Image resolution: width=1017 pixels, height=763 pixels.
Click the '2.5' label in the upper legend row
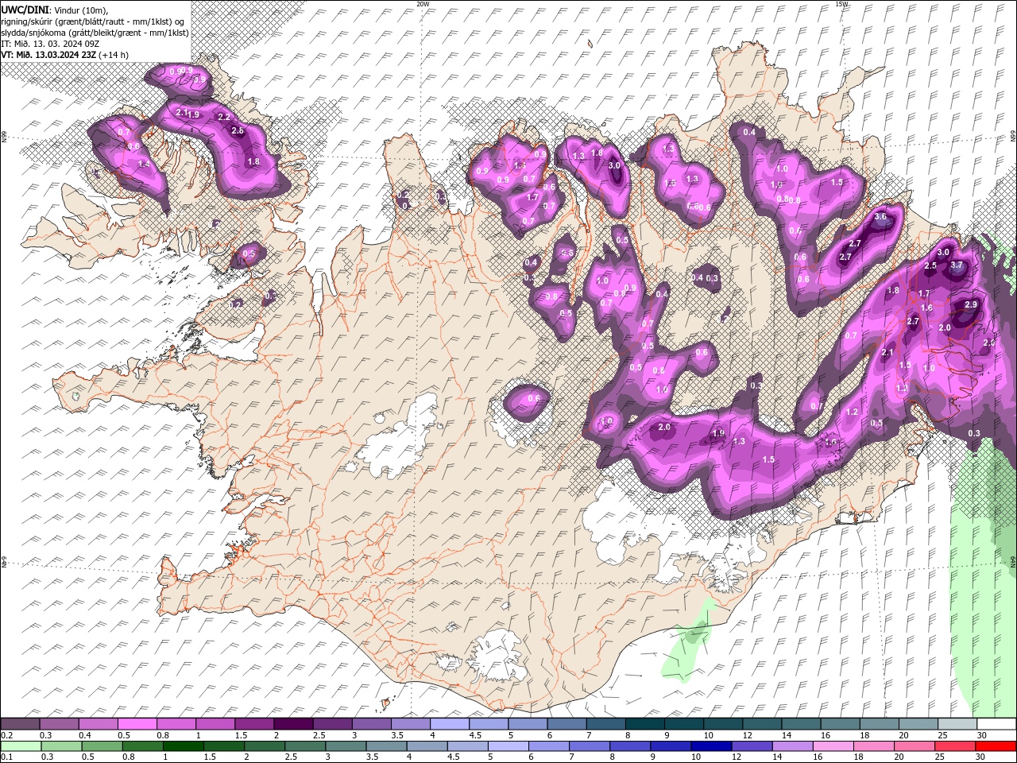[319, 735]
